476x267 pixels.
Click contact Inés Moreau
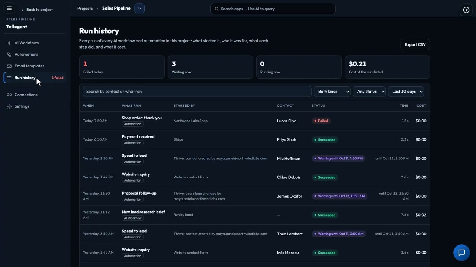[288, 253]
